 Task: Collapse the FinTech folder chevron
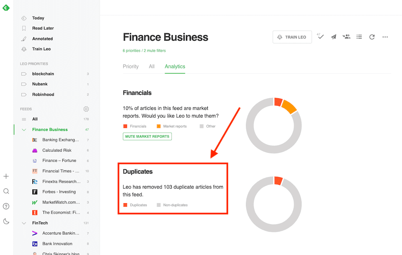point(24,223)
